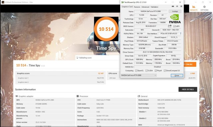Screen dimensions: 213x127
Task: Click the GPU-Z refresh icon
Action: [x=177, y=6]
